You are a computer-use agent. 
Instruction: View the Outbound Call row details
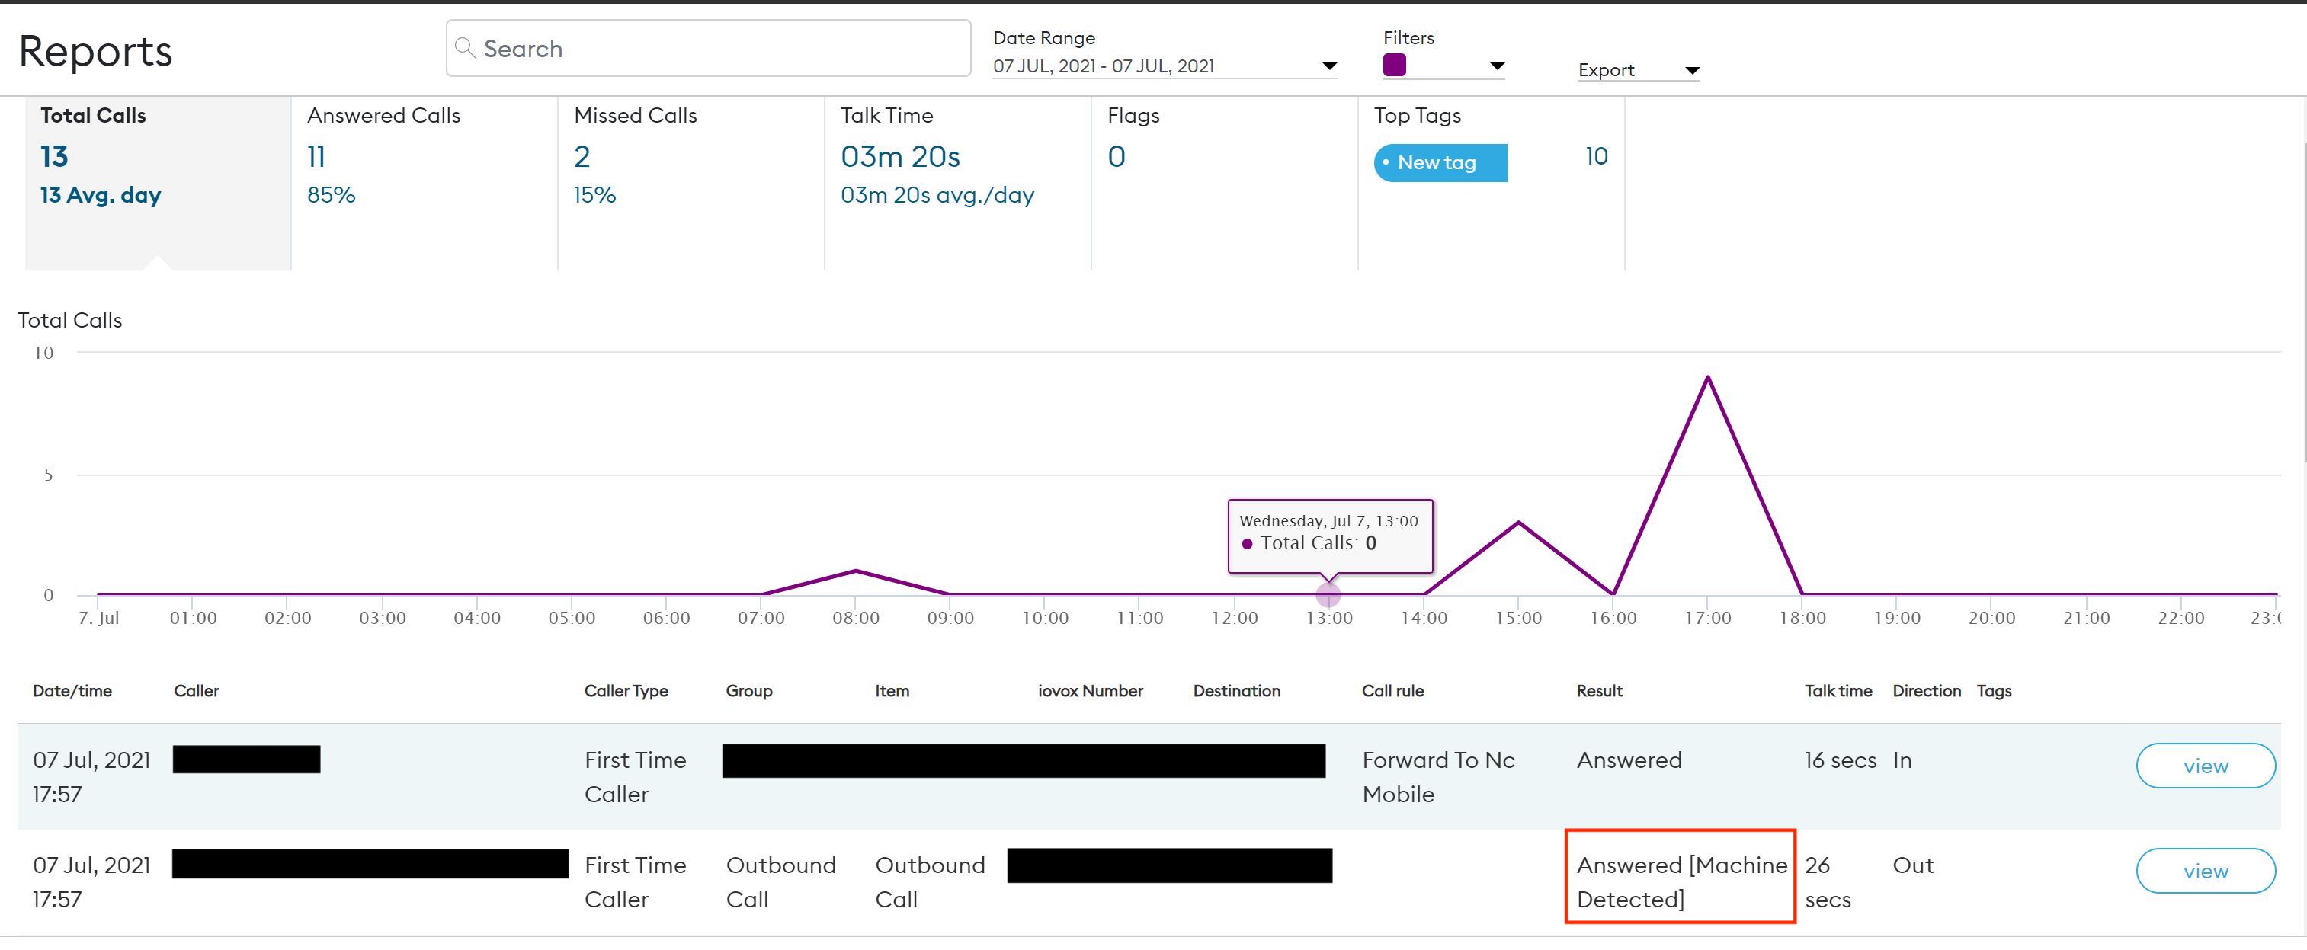(x=2205, y=870)
